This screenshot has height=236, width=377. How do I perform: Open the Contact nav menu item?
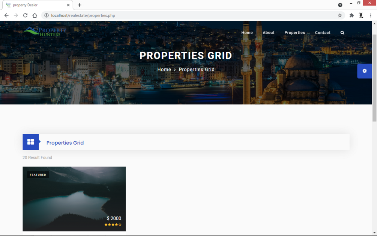[323, 33]
